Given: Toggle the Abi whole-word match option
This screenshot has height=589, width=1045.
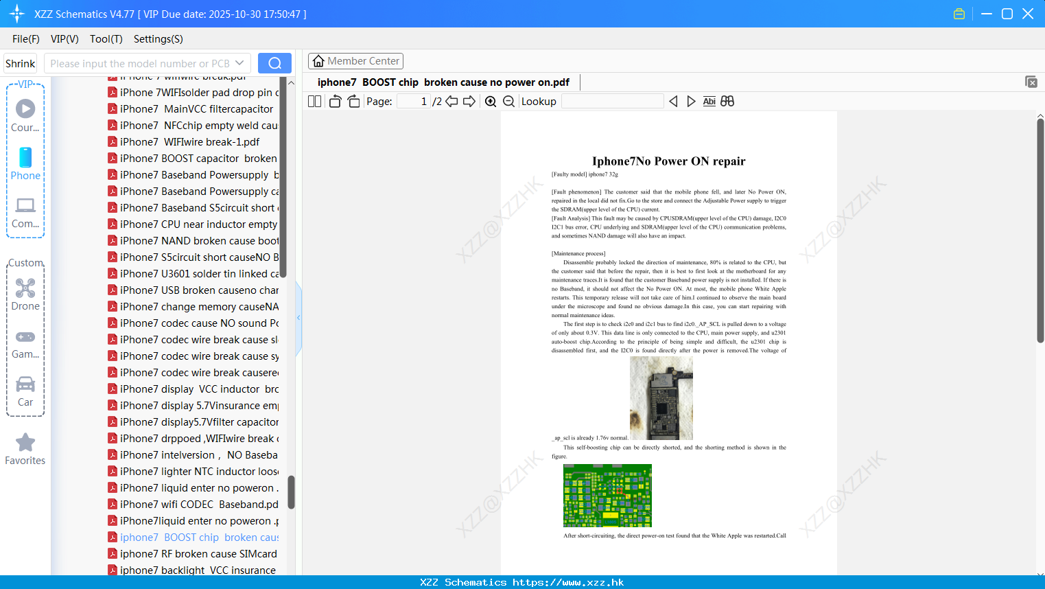Looking at the screenshot, I should (x=709, y=102).
